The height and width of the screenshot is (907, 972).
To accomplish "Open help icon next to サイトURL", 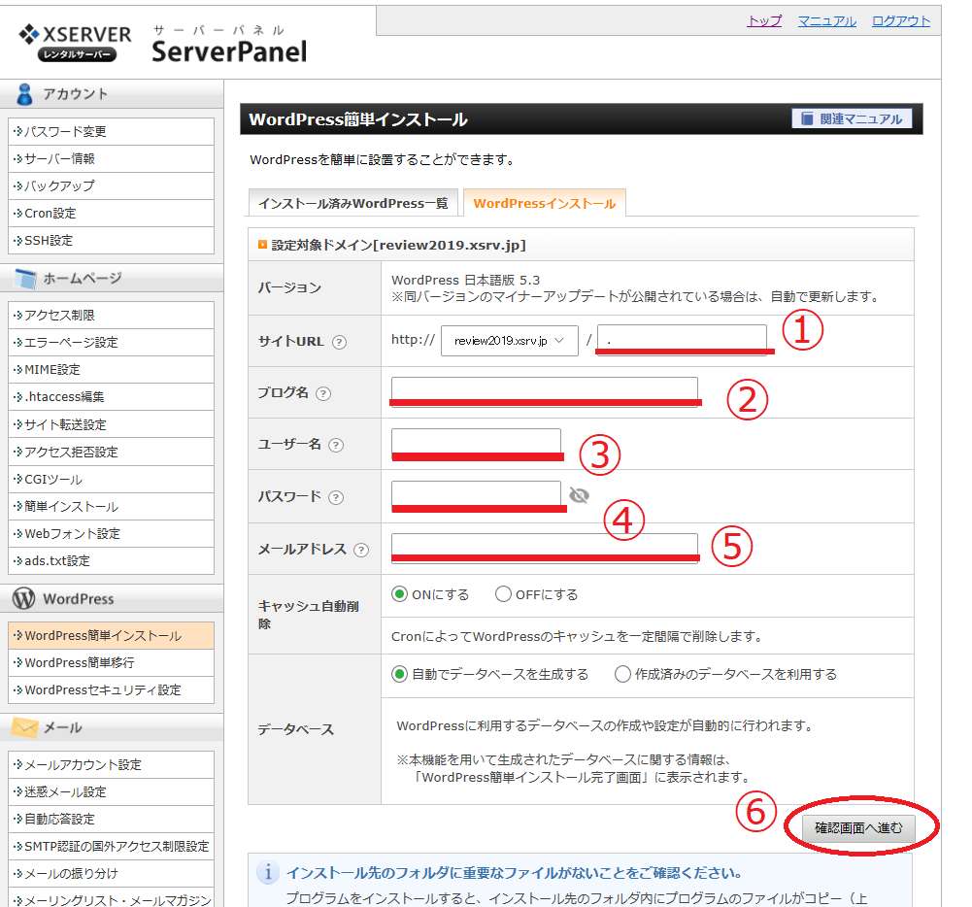I will coord(339,342).
